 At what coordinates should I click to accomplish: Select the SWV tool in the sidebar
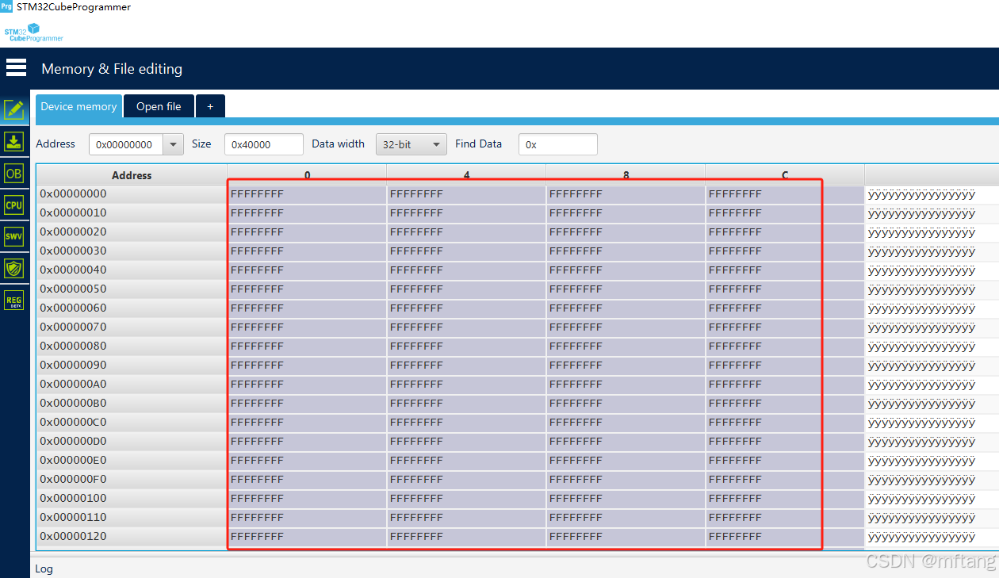(x=13, y=236)
